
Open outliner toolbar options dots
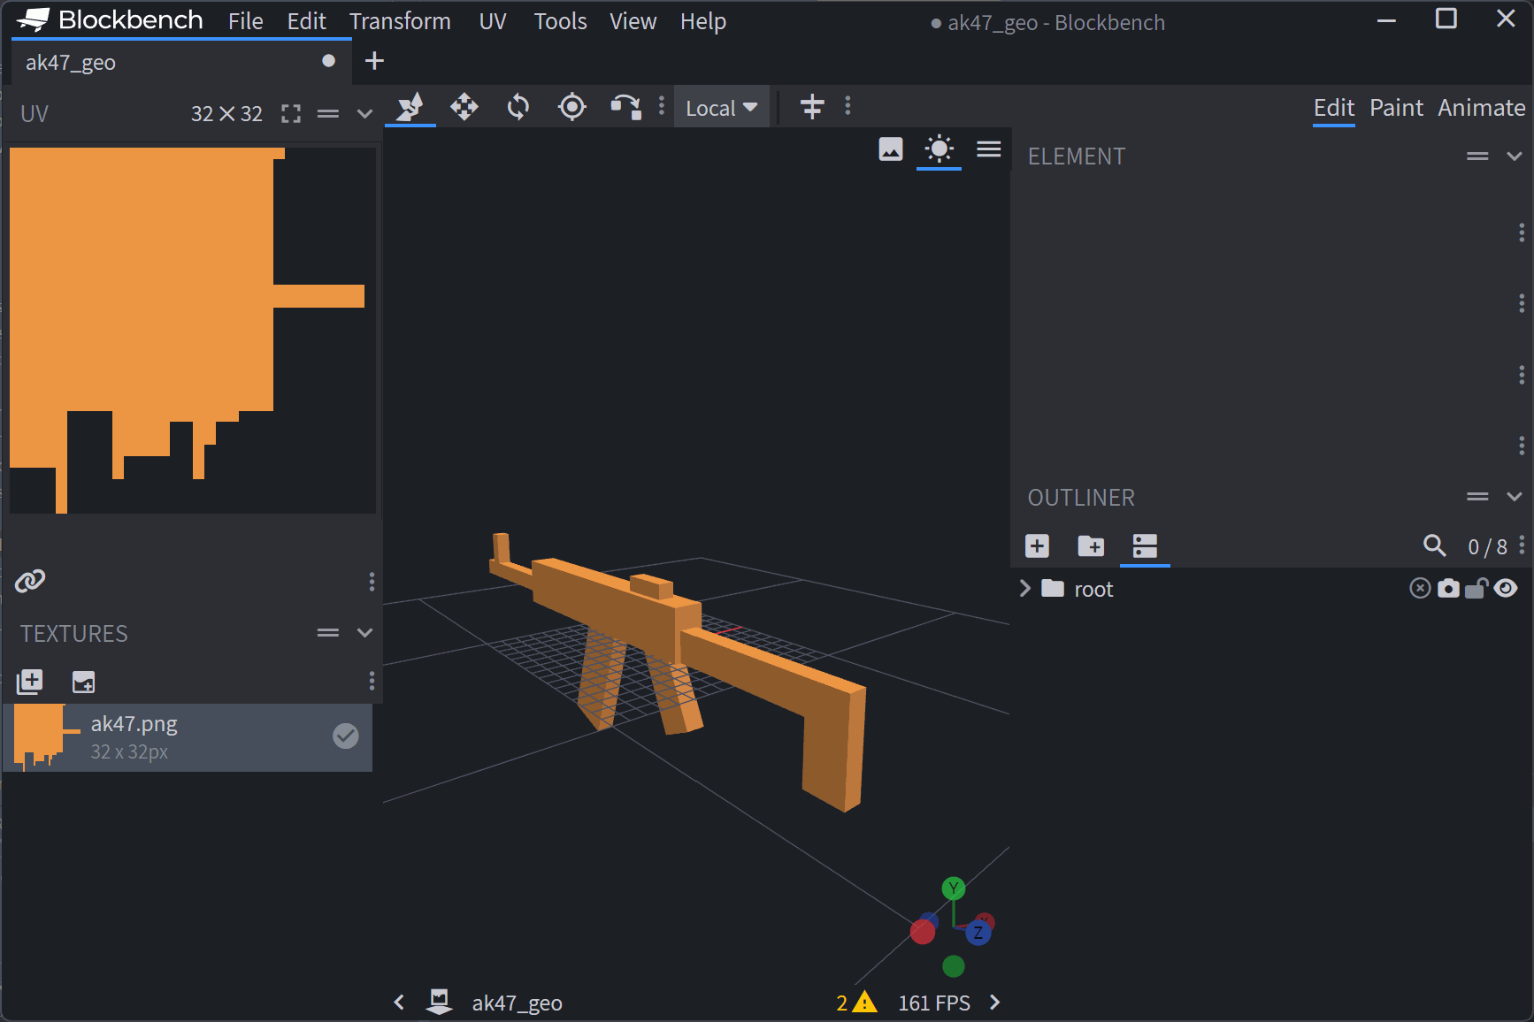pos(1522,545)
